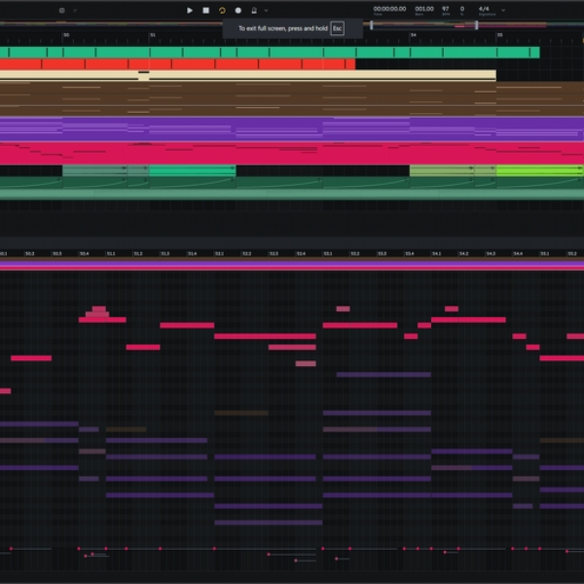This screenshot has width=584, height=584.
Task: Select the long pink note at 52.1
Action: (x=265, y=337)
